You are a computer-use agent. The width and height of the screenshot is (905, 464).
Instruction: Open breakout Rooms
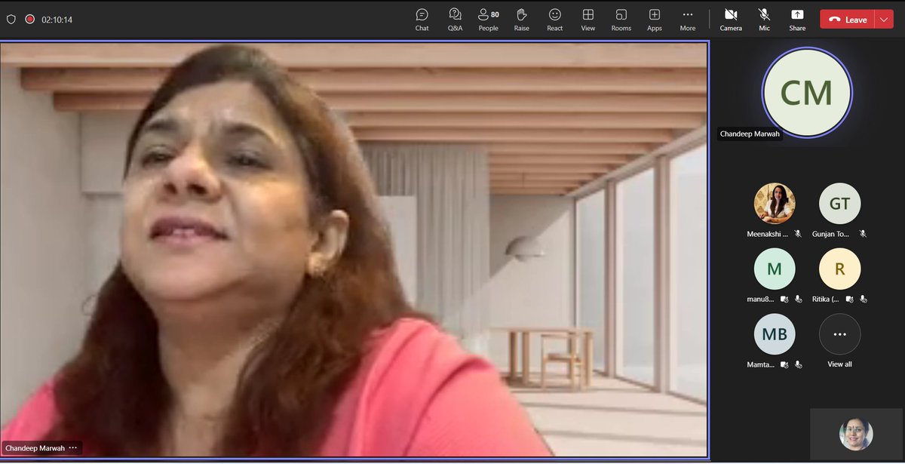[621, 19]
